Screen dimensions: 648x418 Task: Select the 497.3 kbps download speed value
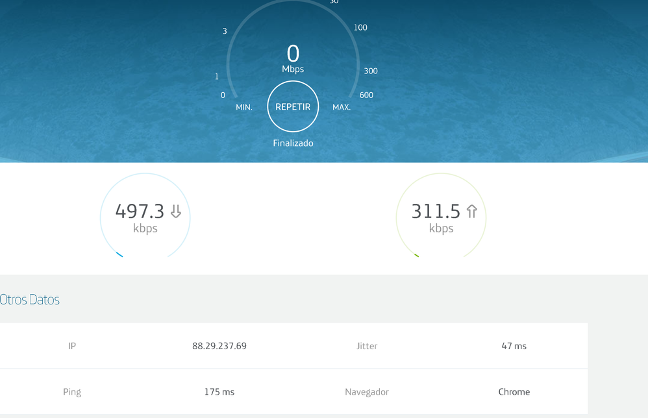140,212
